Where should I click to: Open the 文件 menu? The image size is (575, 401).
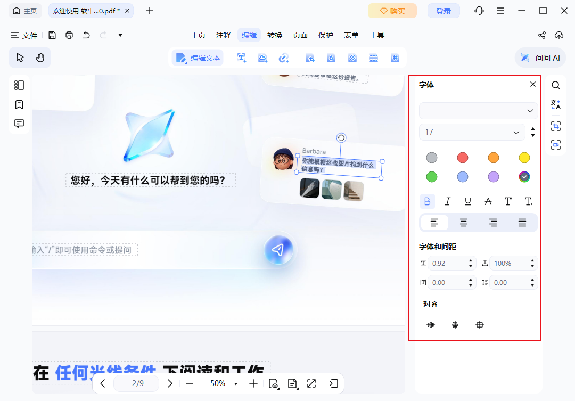pyautogui.click(x=24, y=35)
